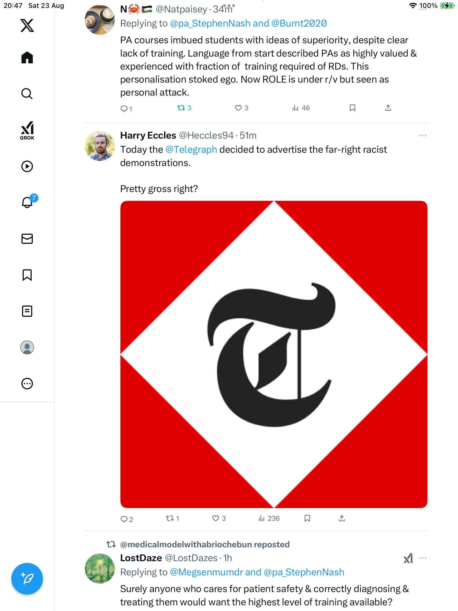Undo repost on Natpaisey's reply
458x611 pixels.
click(x=182, y=108)
